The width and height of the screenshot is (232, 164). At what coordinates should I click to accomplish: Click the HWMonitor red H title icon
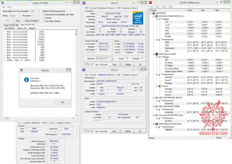click(x=150, y=3)
